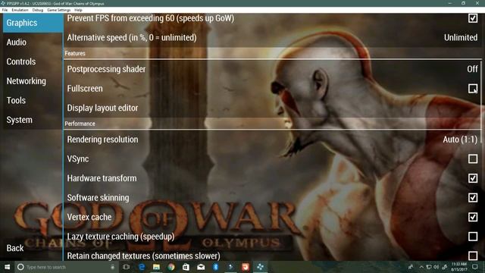Enable the Fullscreen checkbox

point(473,89)
